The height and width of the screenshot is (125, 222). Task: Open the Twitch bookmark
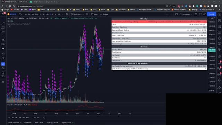pyautogui.click(x=24, y=10)
